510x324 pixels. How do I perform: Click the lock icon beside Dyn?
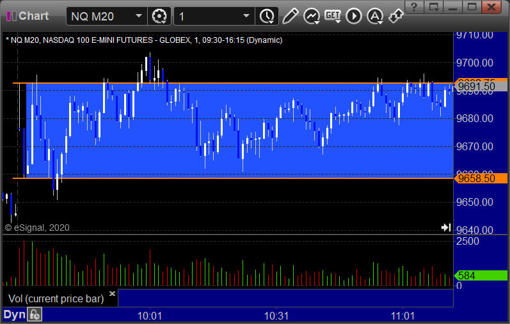click(35, 314)
